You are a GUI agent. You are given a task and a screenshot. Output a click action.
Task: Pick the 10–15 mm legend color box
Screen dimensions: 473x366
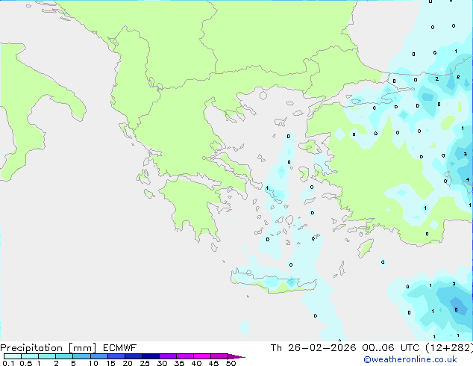pos(99,356)
